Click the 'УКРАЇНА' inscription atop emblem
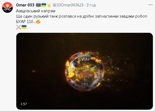The width and height of the screenshot is (155, 111). [84, 55]
